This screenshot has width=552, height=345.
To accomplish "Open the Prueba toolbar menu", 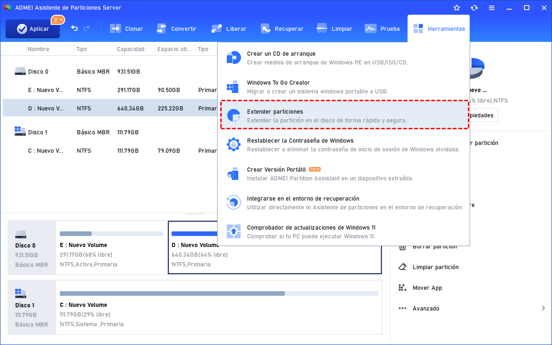I will [382, 29].
